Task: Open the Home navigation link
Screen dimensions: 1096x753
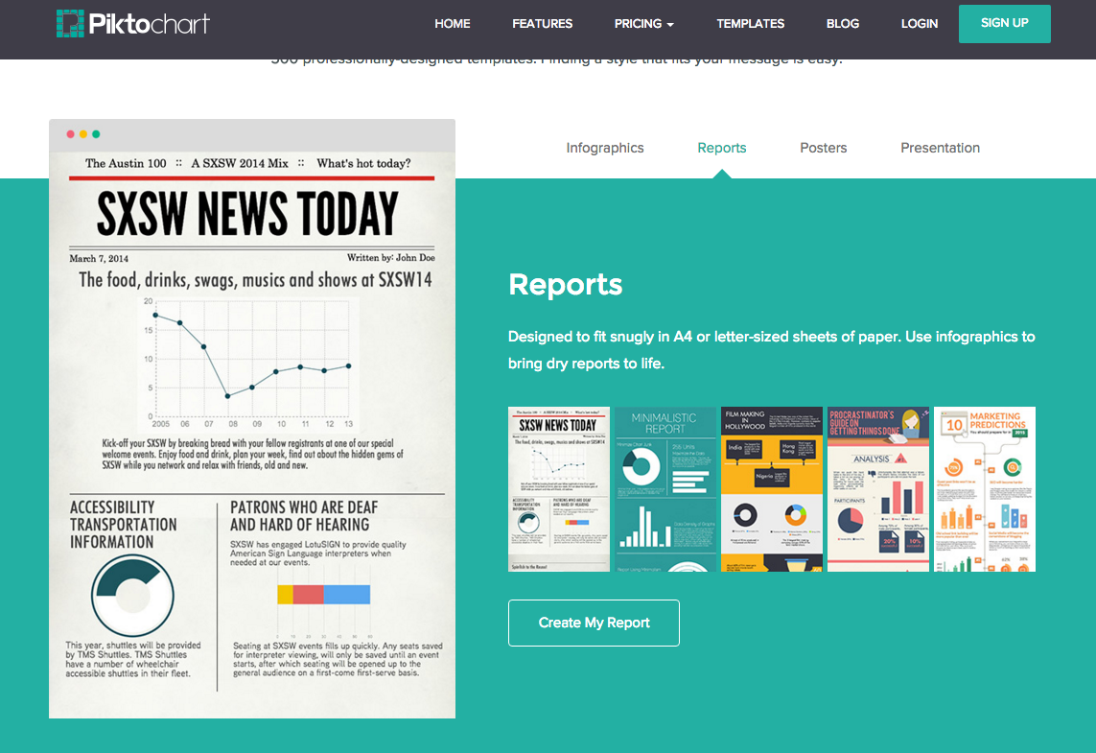Action: click(453, 23)
